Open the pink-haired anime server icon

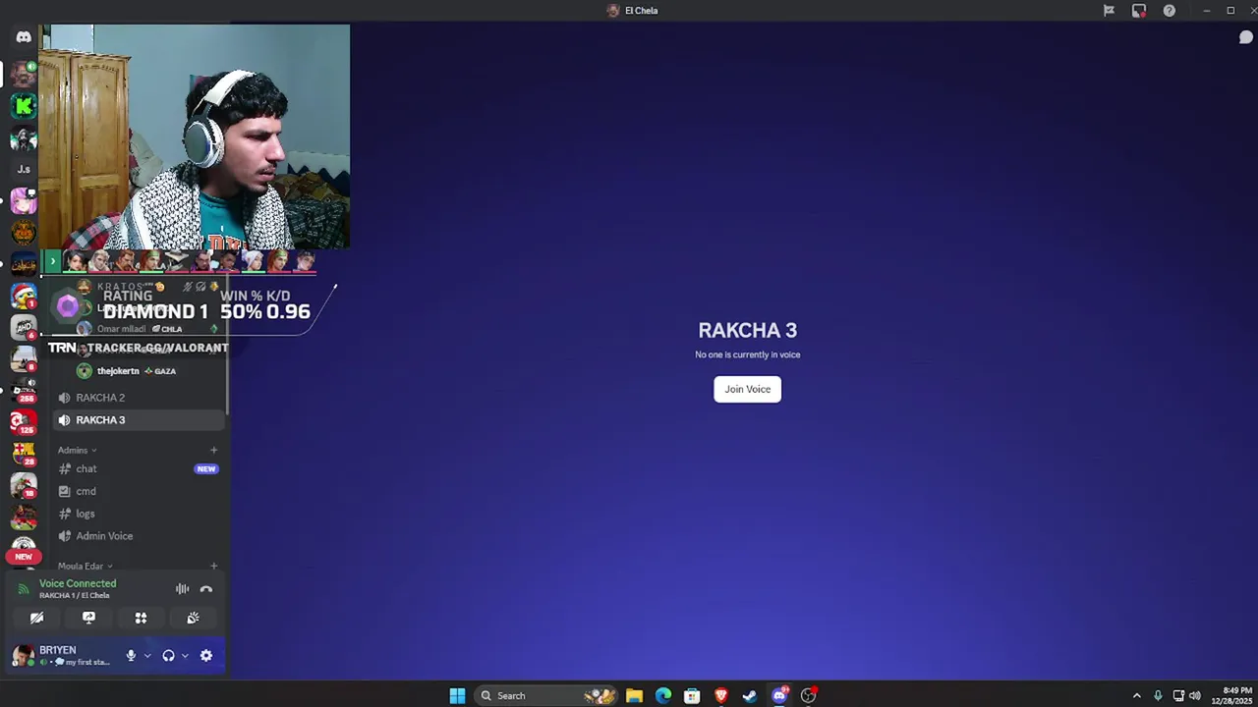[x=24, y=201]
